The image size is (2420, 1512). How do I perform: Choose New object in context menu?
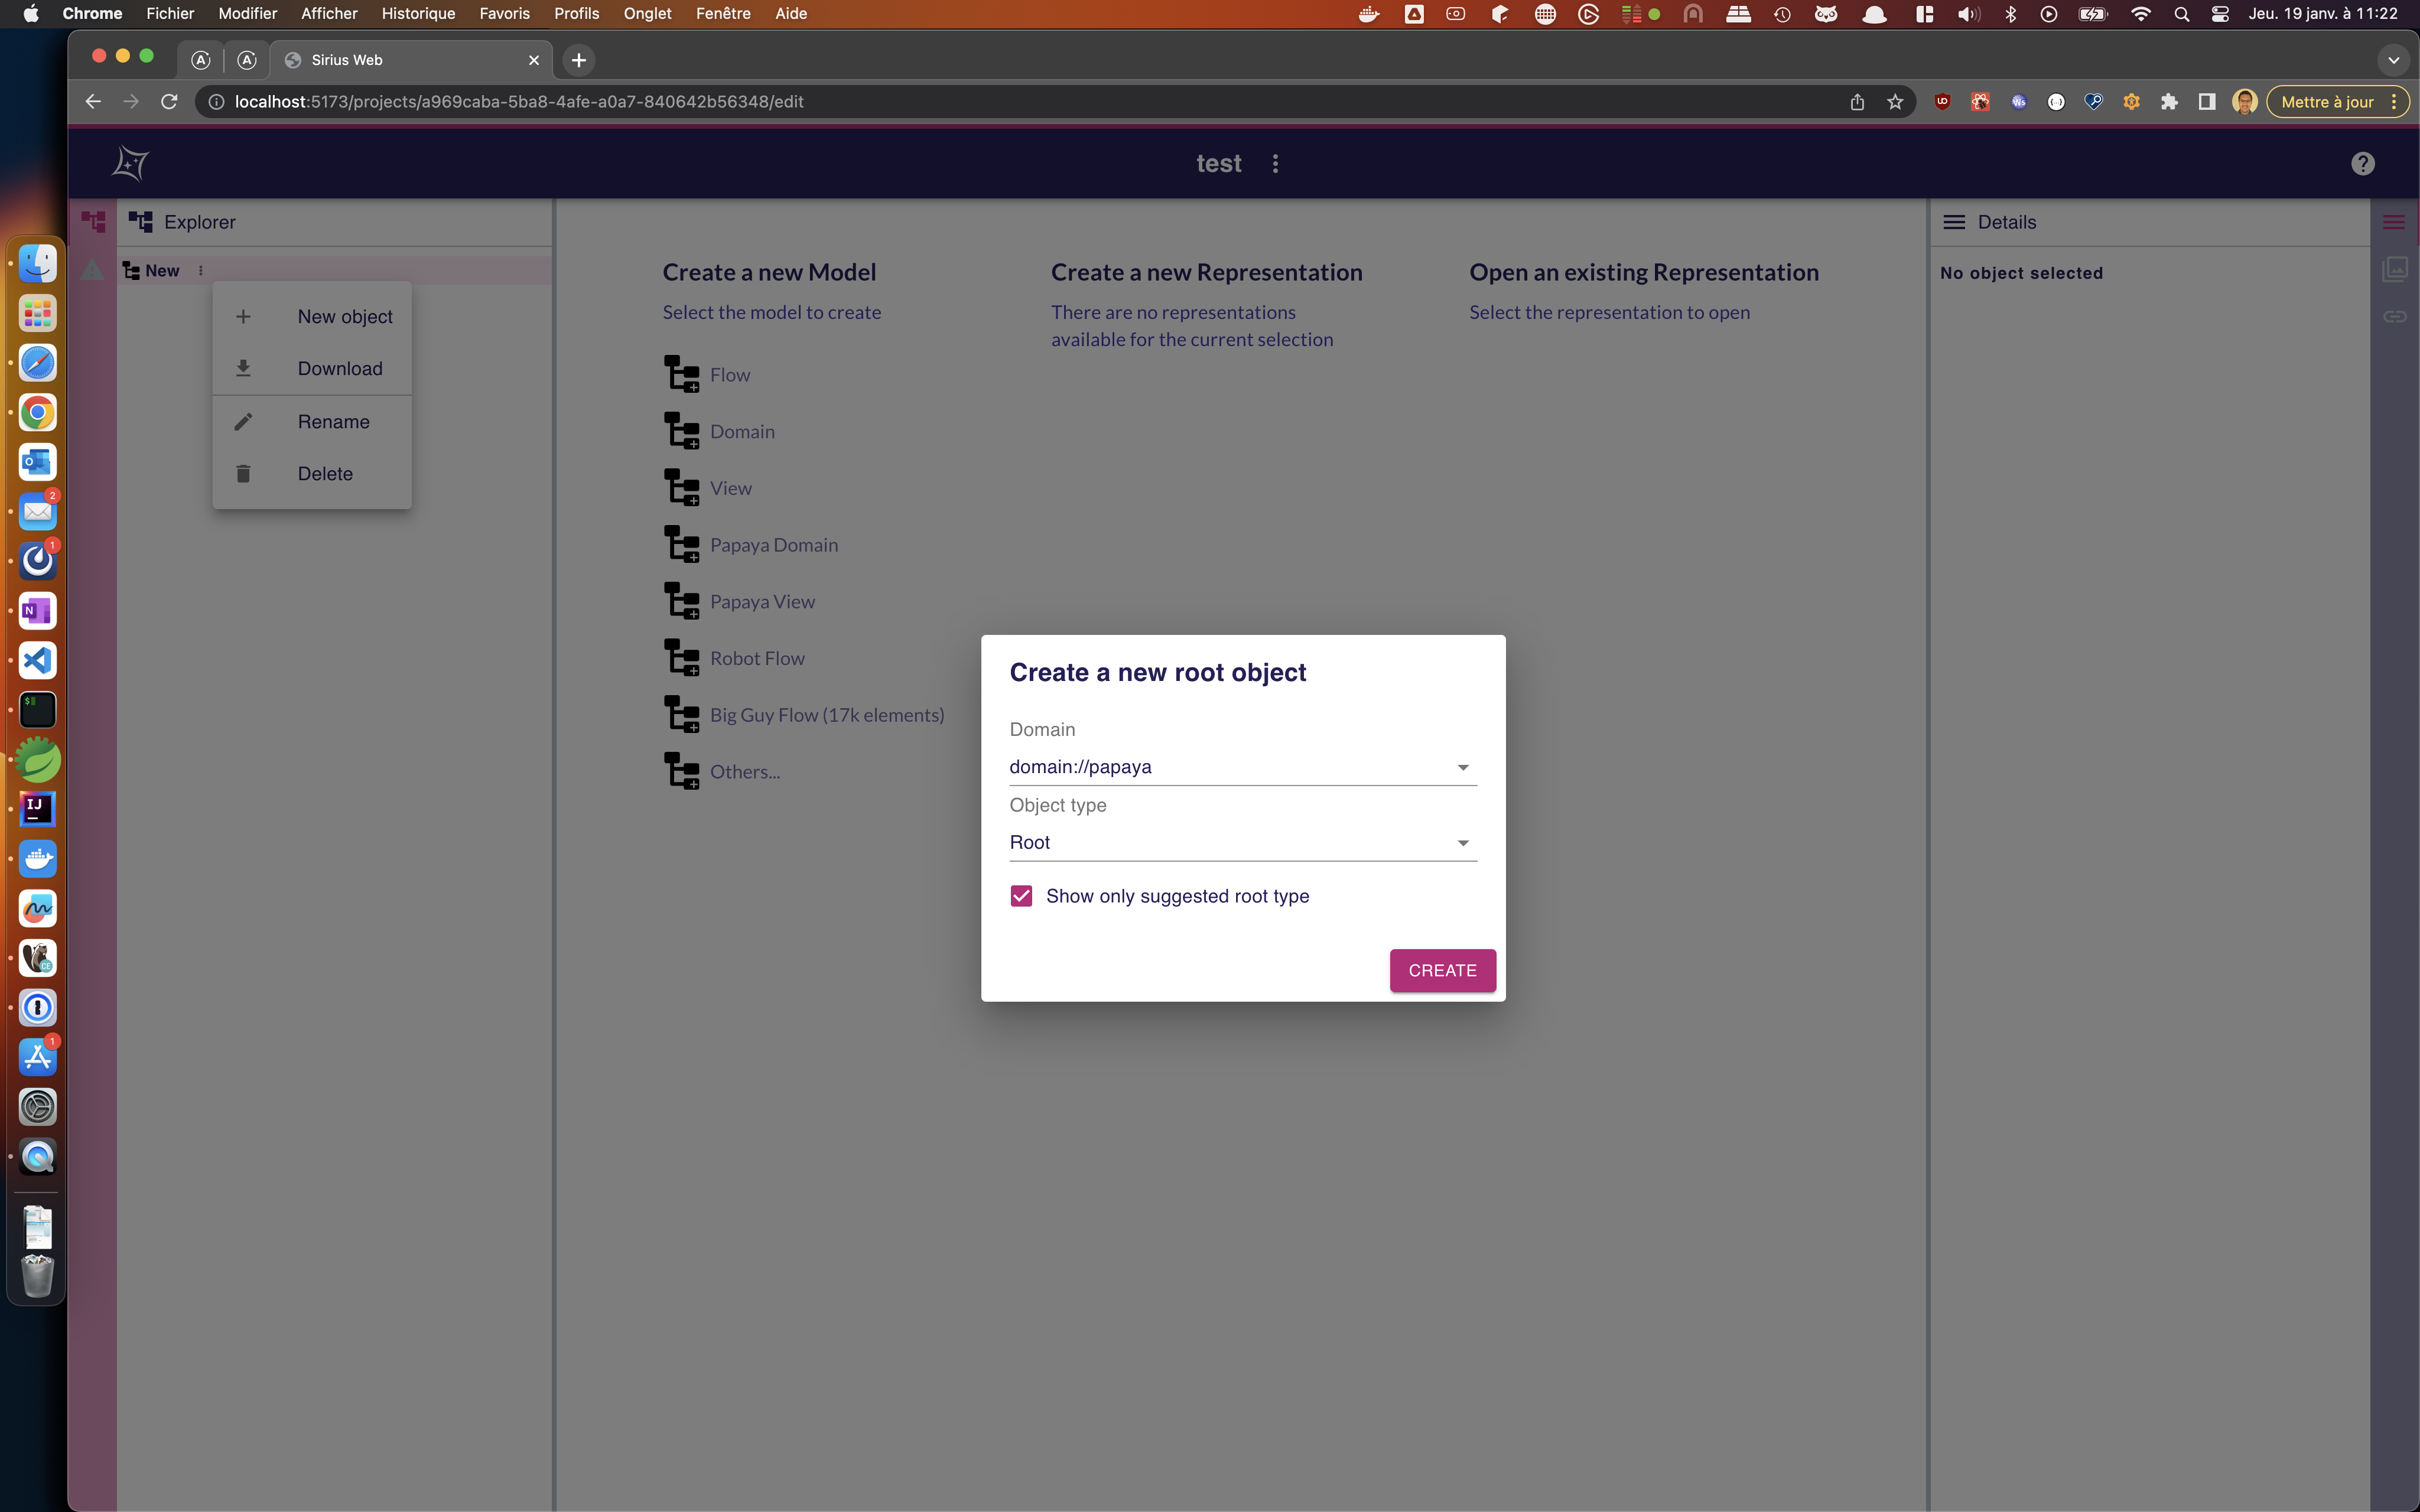pos(344,317)
